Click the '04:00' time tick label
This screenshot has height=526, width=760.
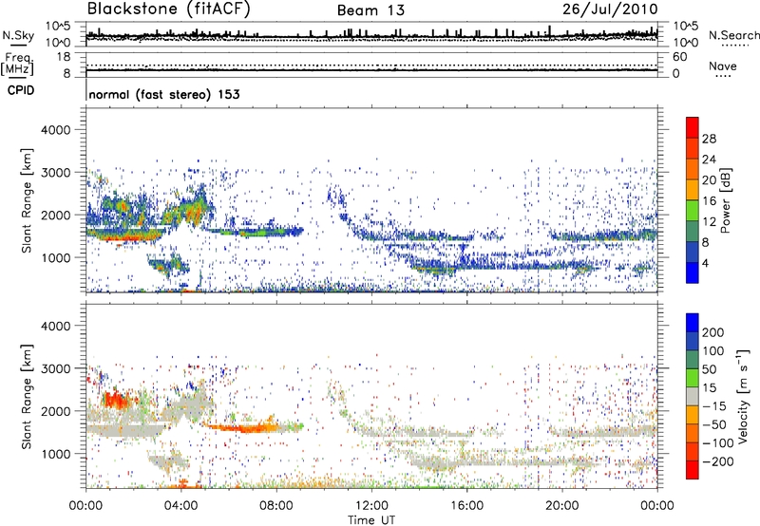pyautogui.click(x=181, y=506)
